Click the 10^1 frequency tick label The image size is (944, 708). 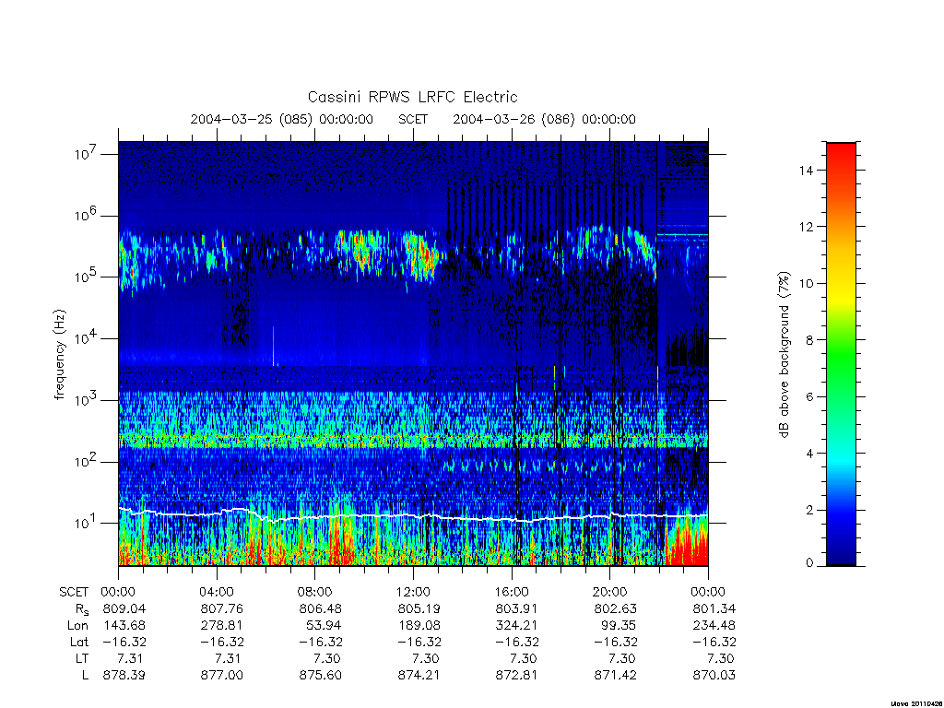(87, 524)
